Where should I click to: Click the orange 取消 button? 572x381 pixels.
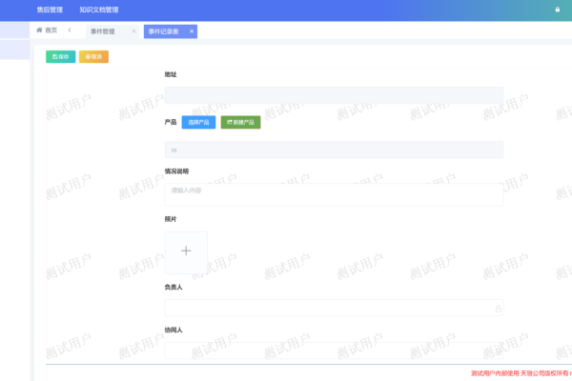(x=93, y=56)
